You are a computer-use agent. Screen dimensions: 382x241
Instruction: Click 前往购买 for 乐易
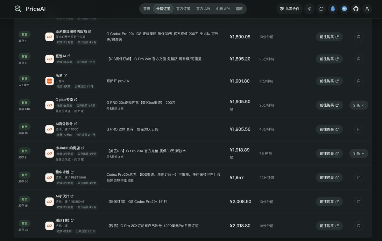pyautogui.click(x=329, y=81)
